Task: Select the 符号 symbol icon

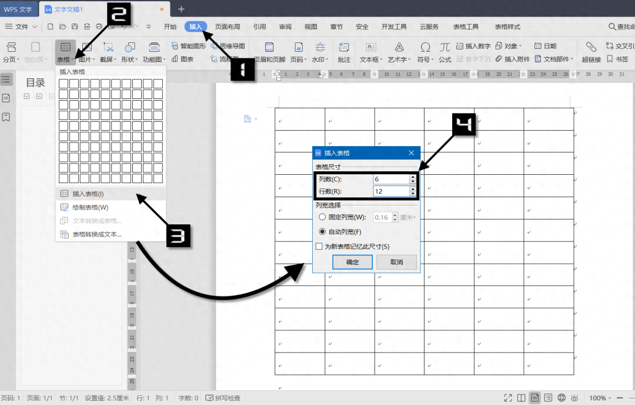Action: [425, 47]
